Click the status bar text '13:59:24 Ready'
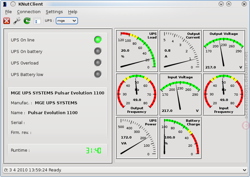250x177 pixels. click(45, 170)
